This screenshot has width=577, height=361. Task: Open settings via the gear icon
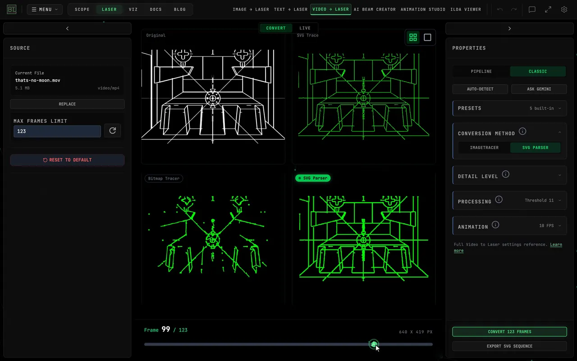(x=564, y=9)
